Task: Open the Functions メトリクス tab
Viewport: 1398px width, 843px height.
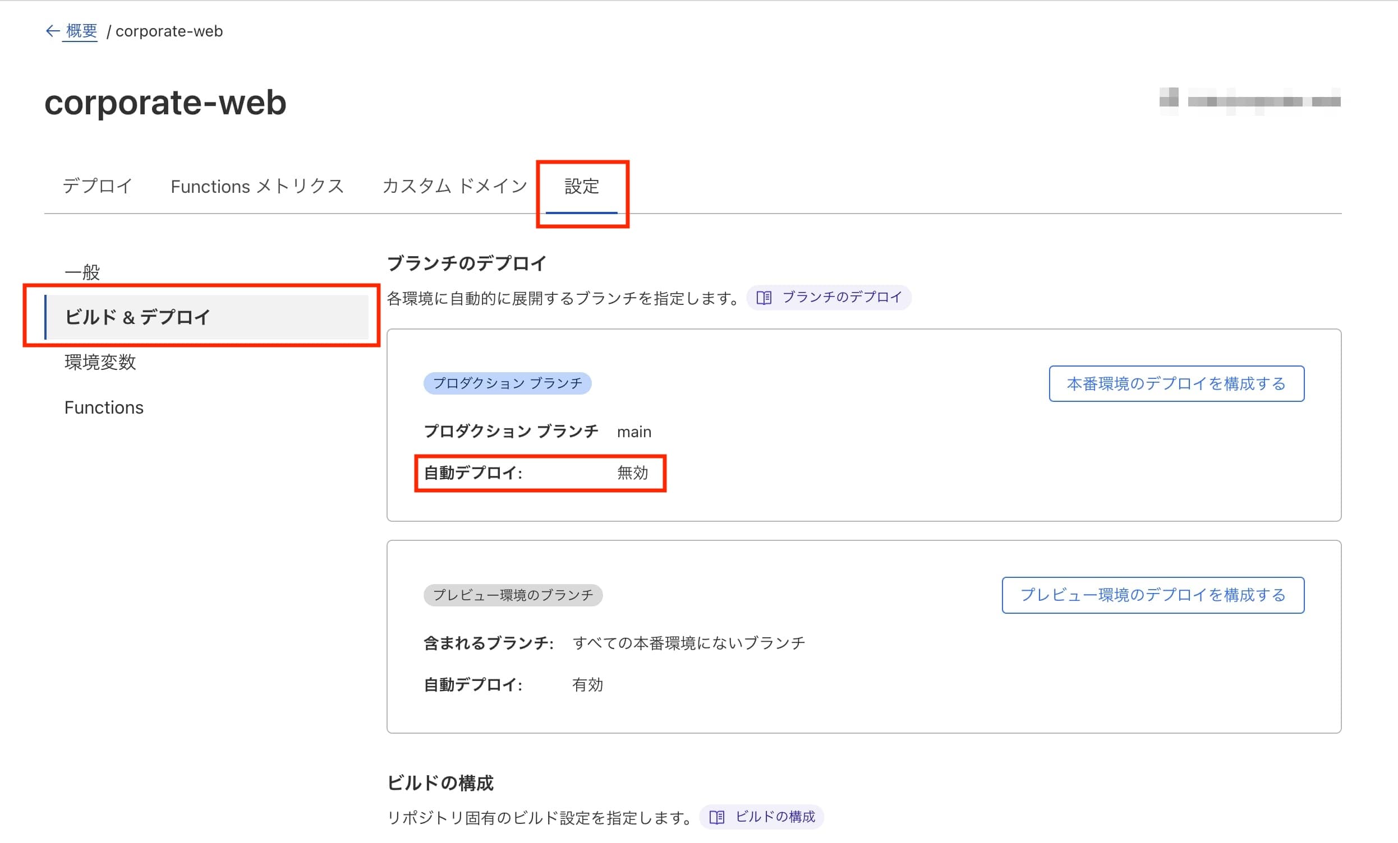Action: 257,186
